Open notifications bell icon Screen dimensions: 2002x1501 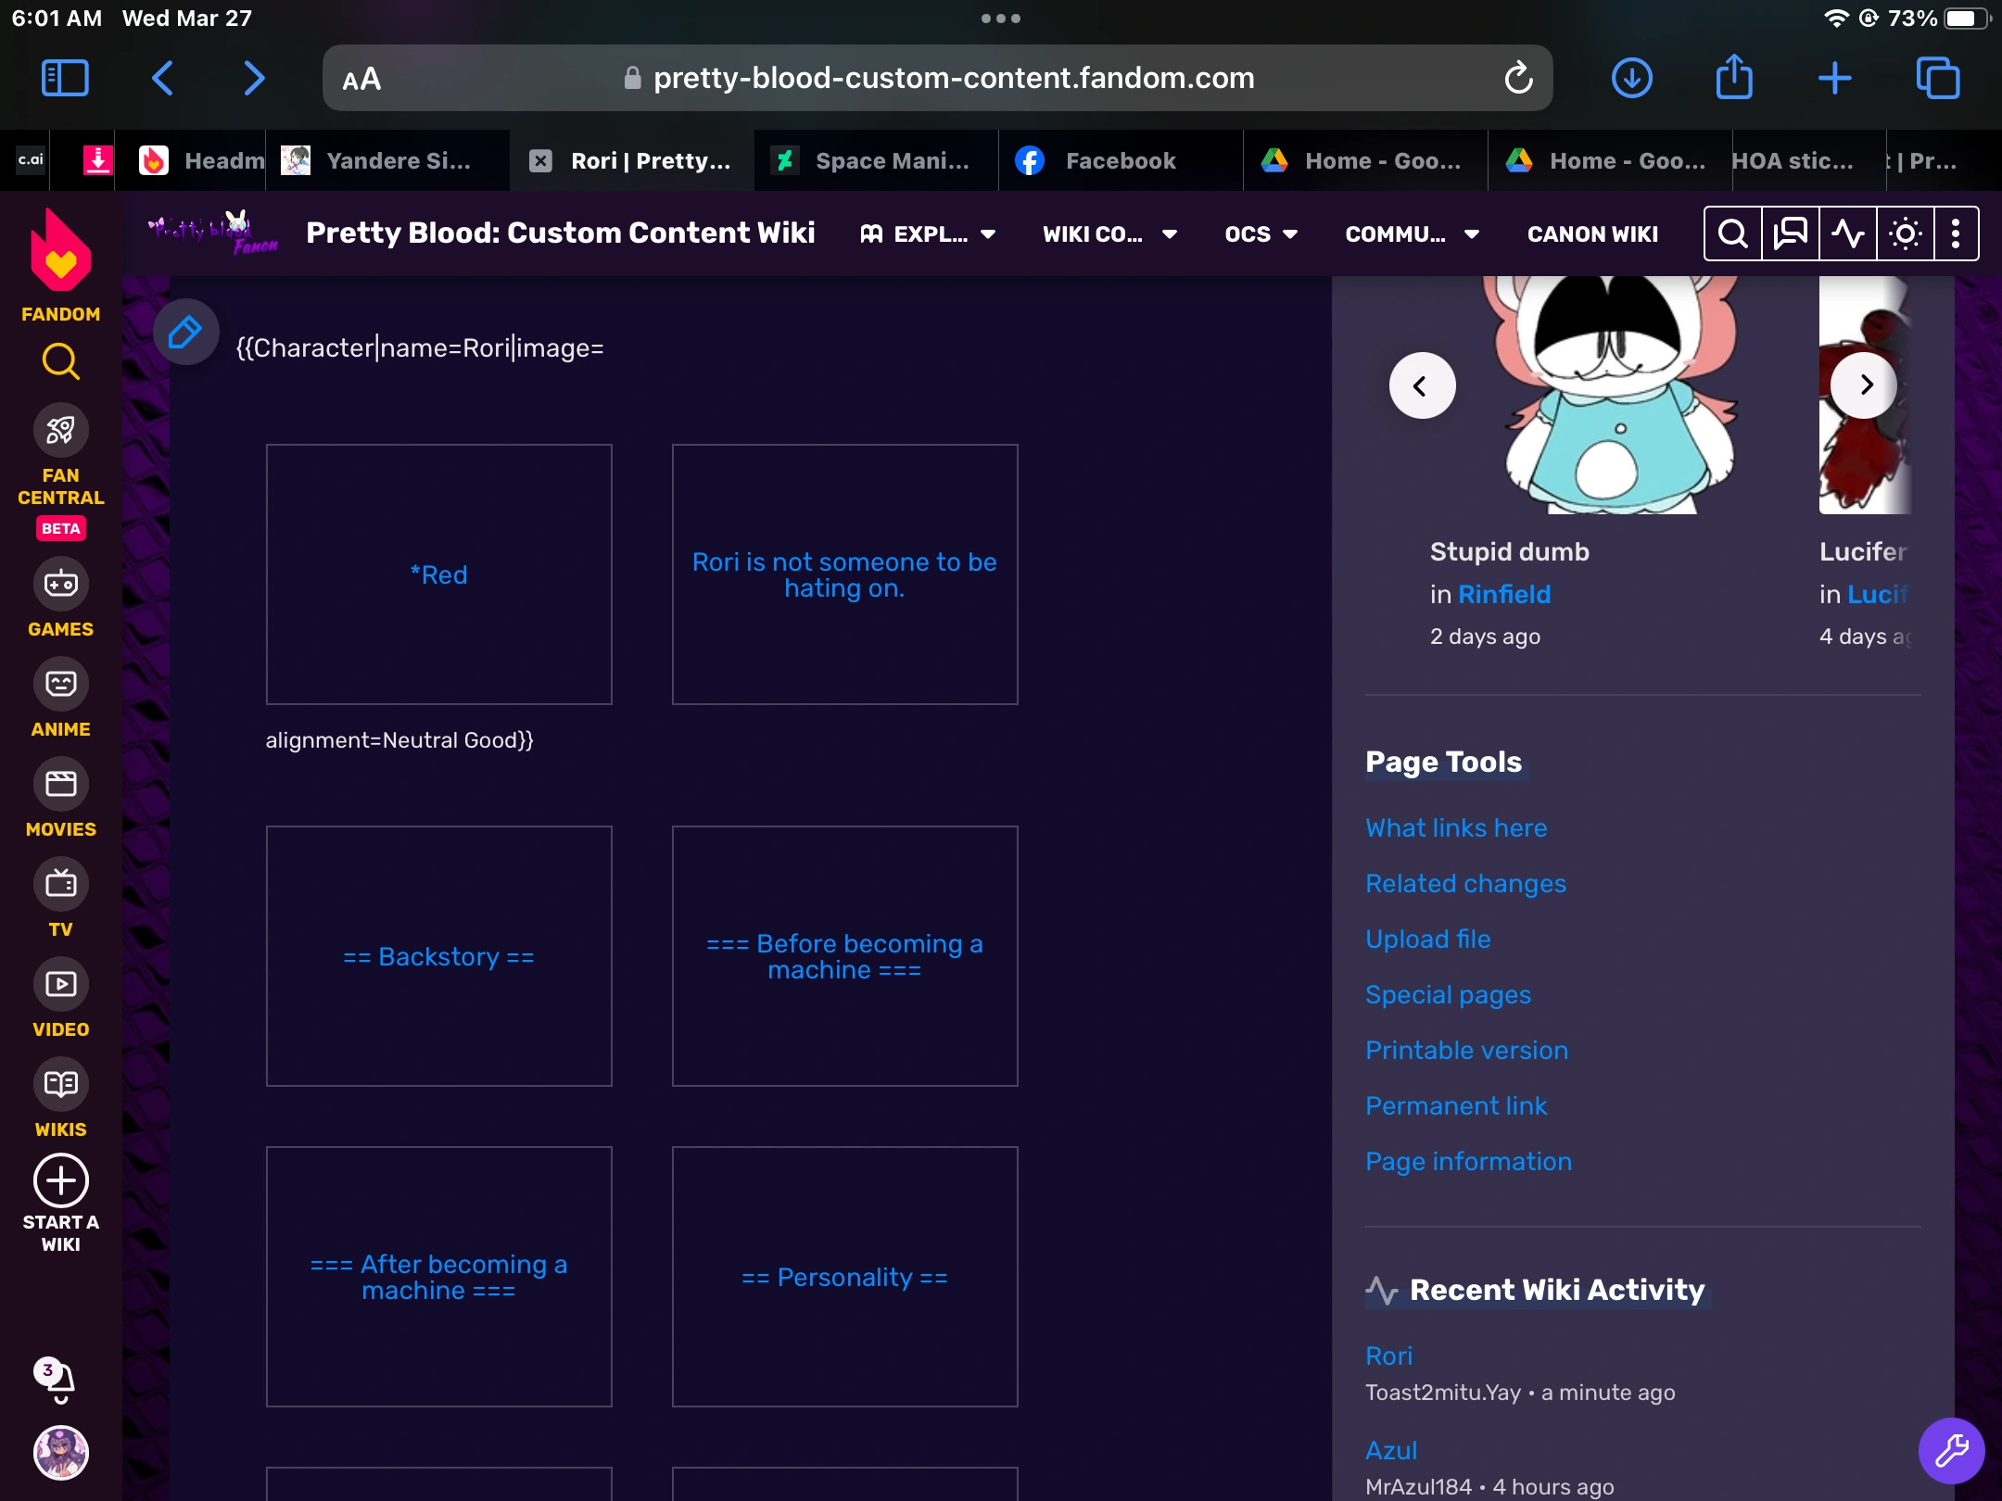[58, 1381]
